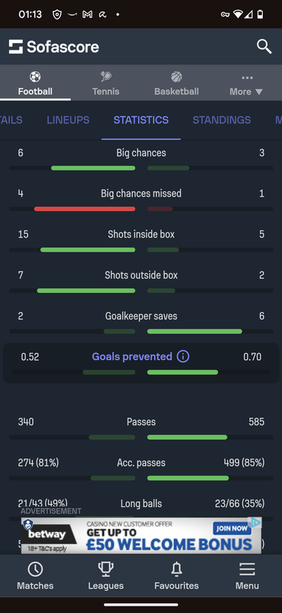The width and height of the screenshot is (282, 613).
Task: Click JOIN NOW on betway ad
Action: [x=232, y=529]
